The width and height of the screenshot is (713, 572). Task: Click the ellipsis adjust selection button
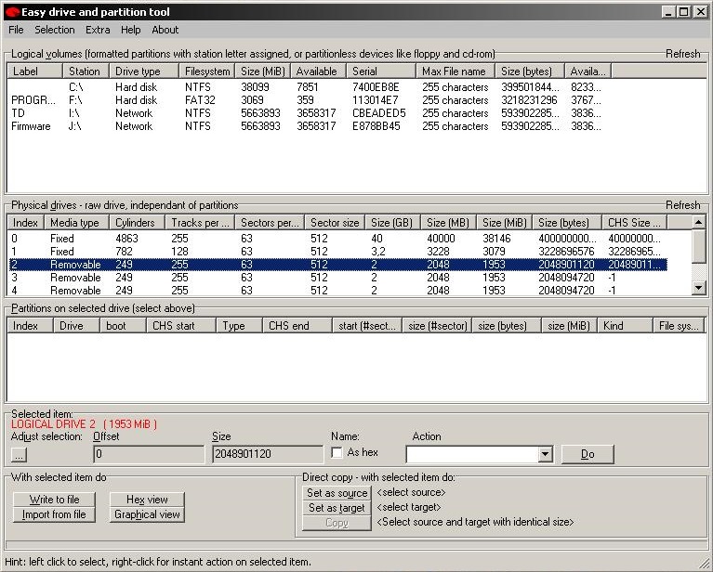point(20,455)
